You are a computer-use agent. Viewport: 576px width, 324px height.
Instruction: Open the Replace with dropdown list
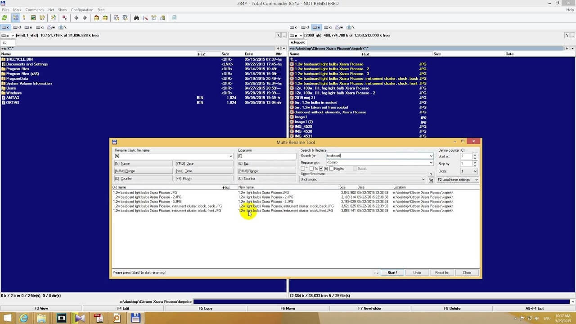click(431, 162)
